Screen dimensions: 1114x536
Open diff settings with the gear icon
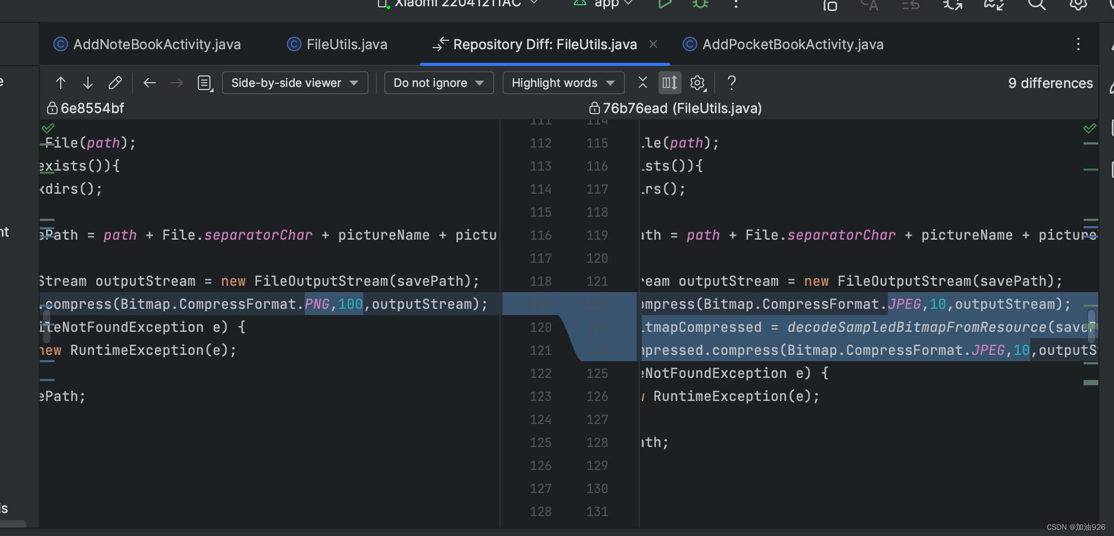(x=697, y=82)
